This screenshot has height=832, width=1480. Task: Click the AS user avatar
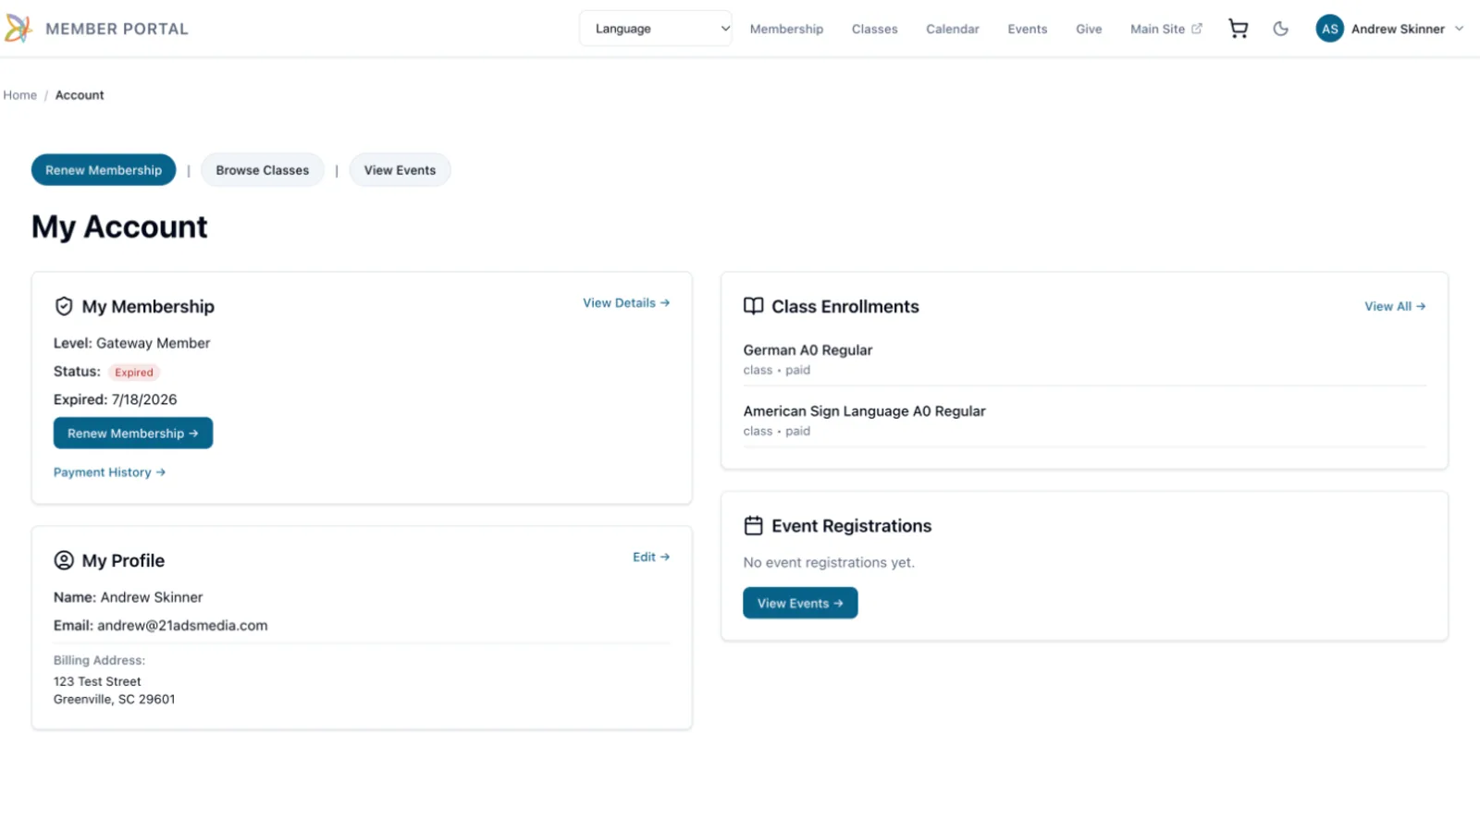[x=1329, y=29]
